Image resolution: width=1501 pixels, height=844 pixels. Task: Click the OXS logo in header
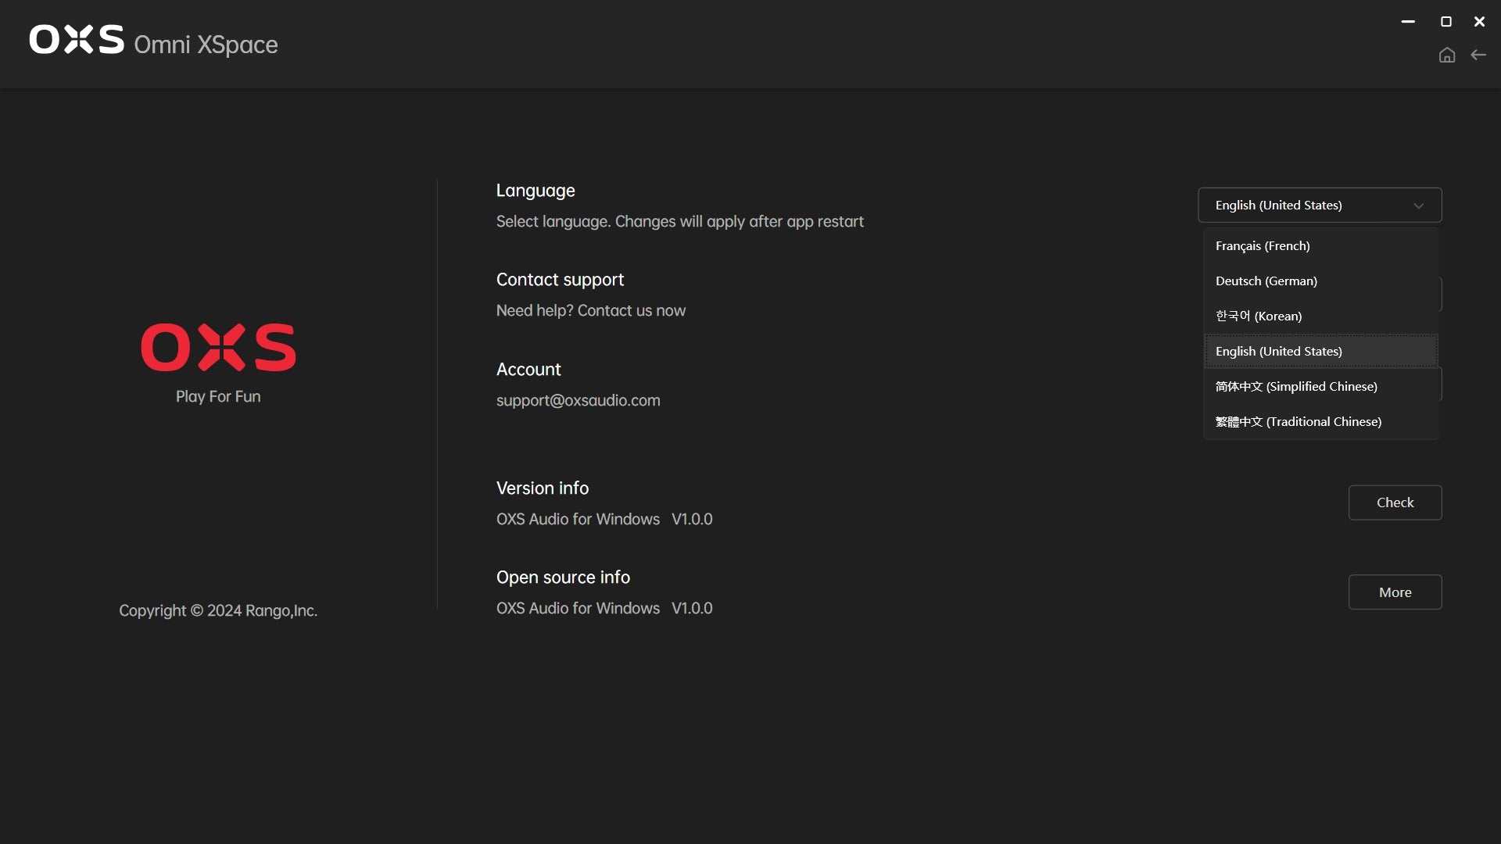77,39
